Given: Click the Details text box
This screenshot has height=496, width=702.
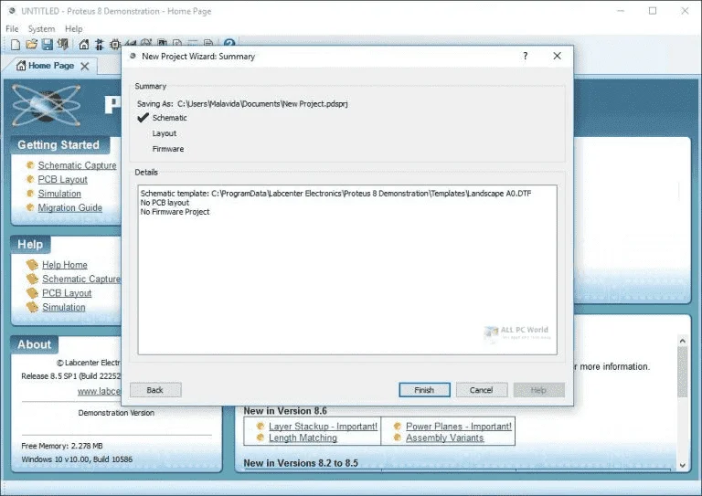Looking at the screenshot, I should pos(347,270).
